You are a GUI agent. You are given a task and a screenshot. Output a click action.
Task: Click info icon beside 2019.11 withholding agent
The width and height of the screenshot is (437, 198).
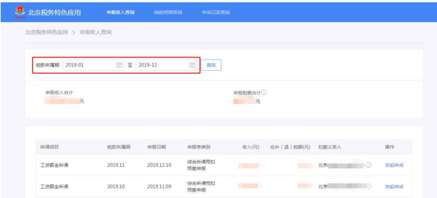pos(369,165)
